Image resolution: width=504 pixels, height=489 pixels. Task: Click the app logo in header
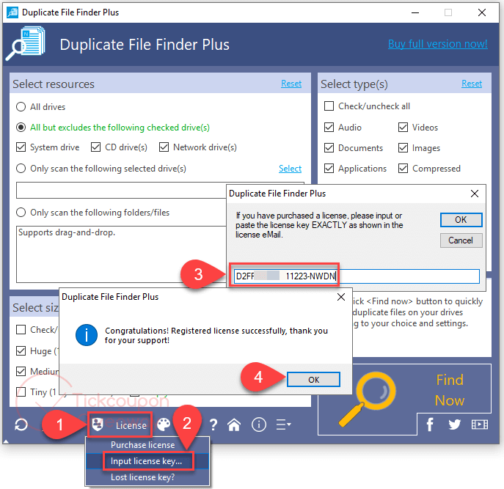click(26, 44)
